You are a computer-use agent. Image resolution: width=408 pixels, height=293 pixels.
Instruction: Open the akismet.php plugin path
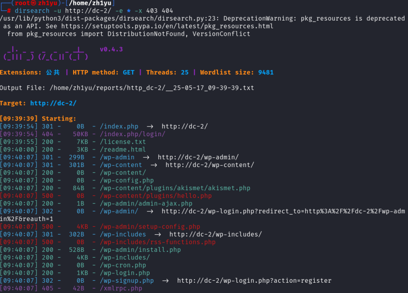point(175,188)
